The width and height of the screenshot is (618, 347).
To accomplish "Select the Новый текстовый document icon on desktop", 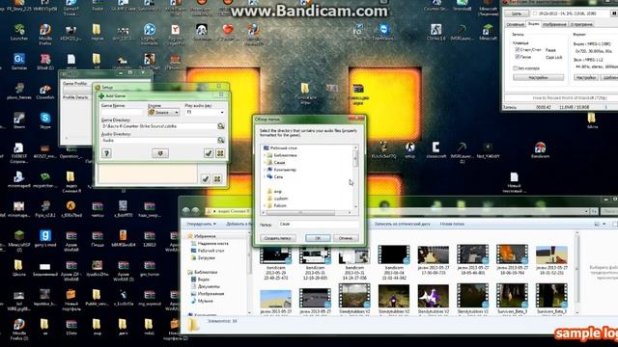I will coord(514,182).
